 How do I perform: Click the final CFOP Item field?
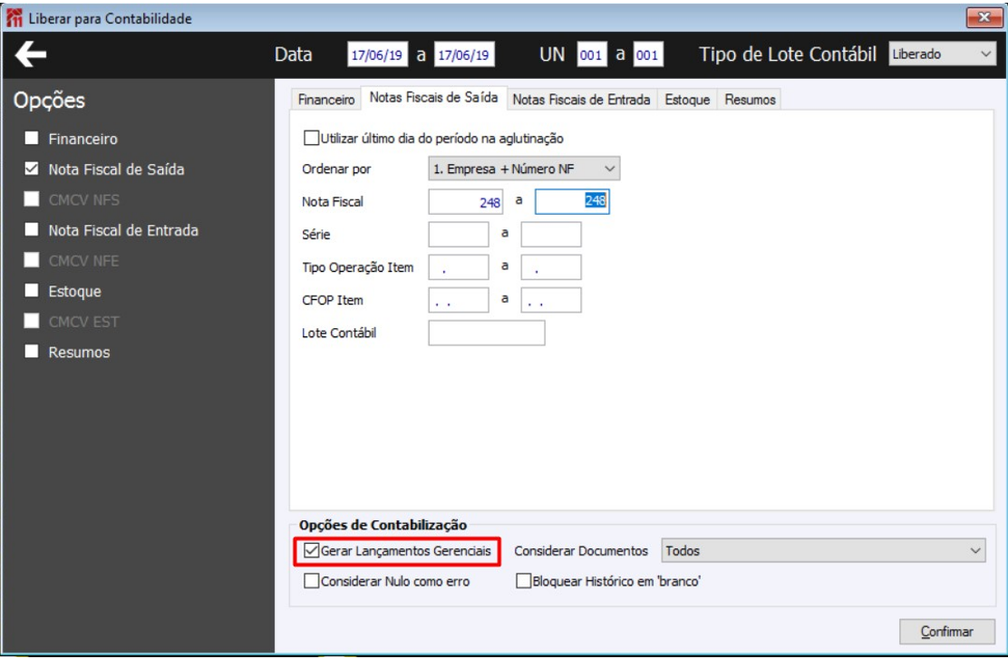pyautogui.click(x=551, y=300)
